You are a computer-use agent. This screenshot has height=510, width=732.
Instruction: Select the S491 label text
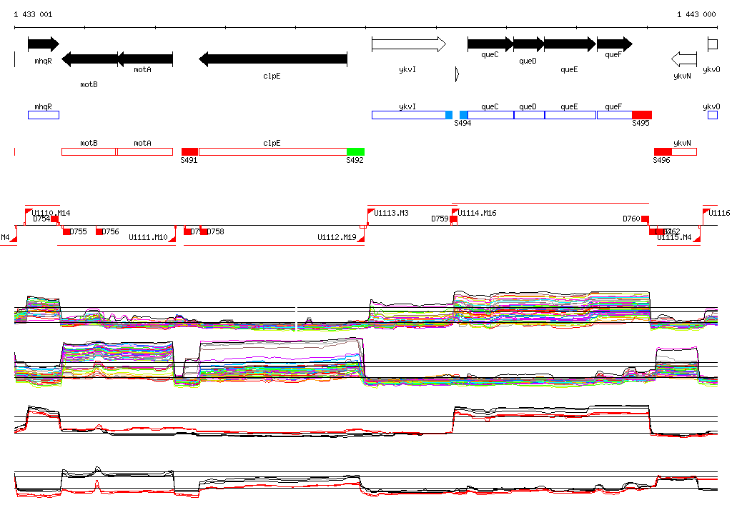(x=189, y=160)
